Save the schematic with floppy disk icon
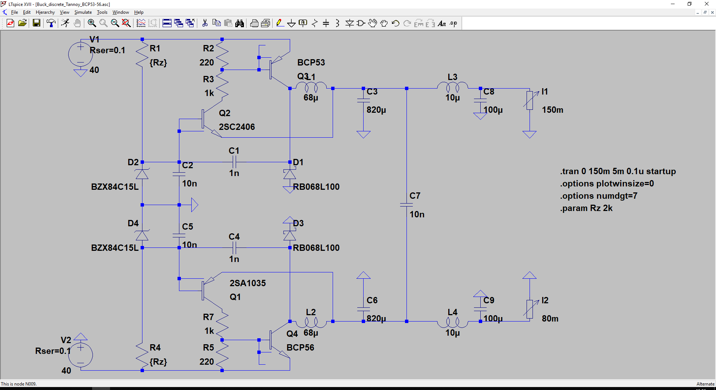The width and height of the screenshot is (716, 390). point(37,23)
